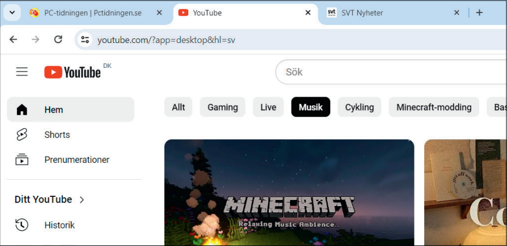Go forward to the next page

pos(35,40)
